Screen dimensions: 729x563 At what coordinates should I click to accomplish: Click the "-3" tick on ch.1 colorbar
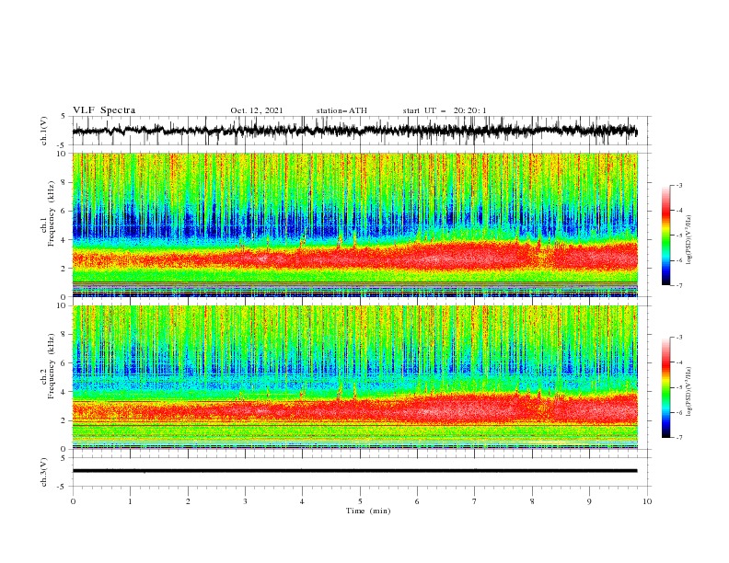(x=679, y=185)
